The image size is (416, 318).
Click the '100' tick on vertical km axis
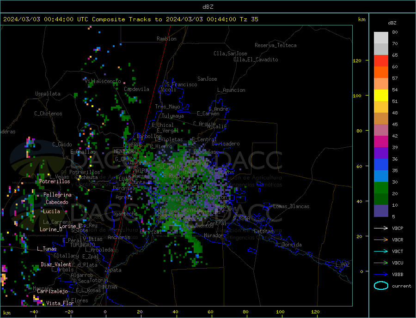357,96
